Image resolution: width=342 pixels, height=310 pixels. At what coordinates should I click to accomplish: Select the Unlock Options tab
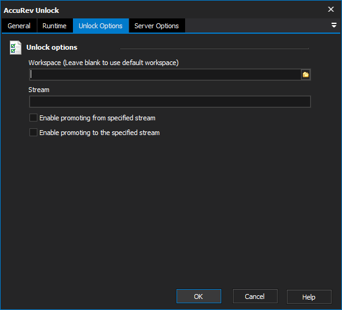[x=101, y=26]
